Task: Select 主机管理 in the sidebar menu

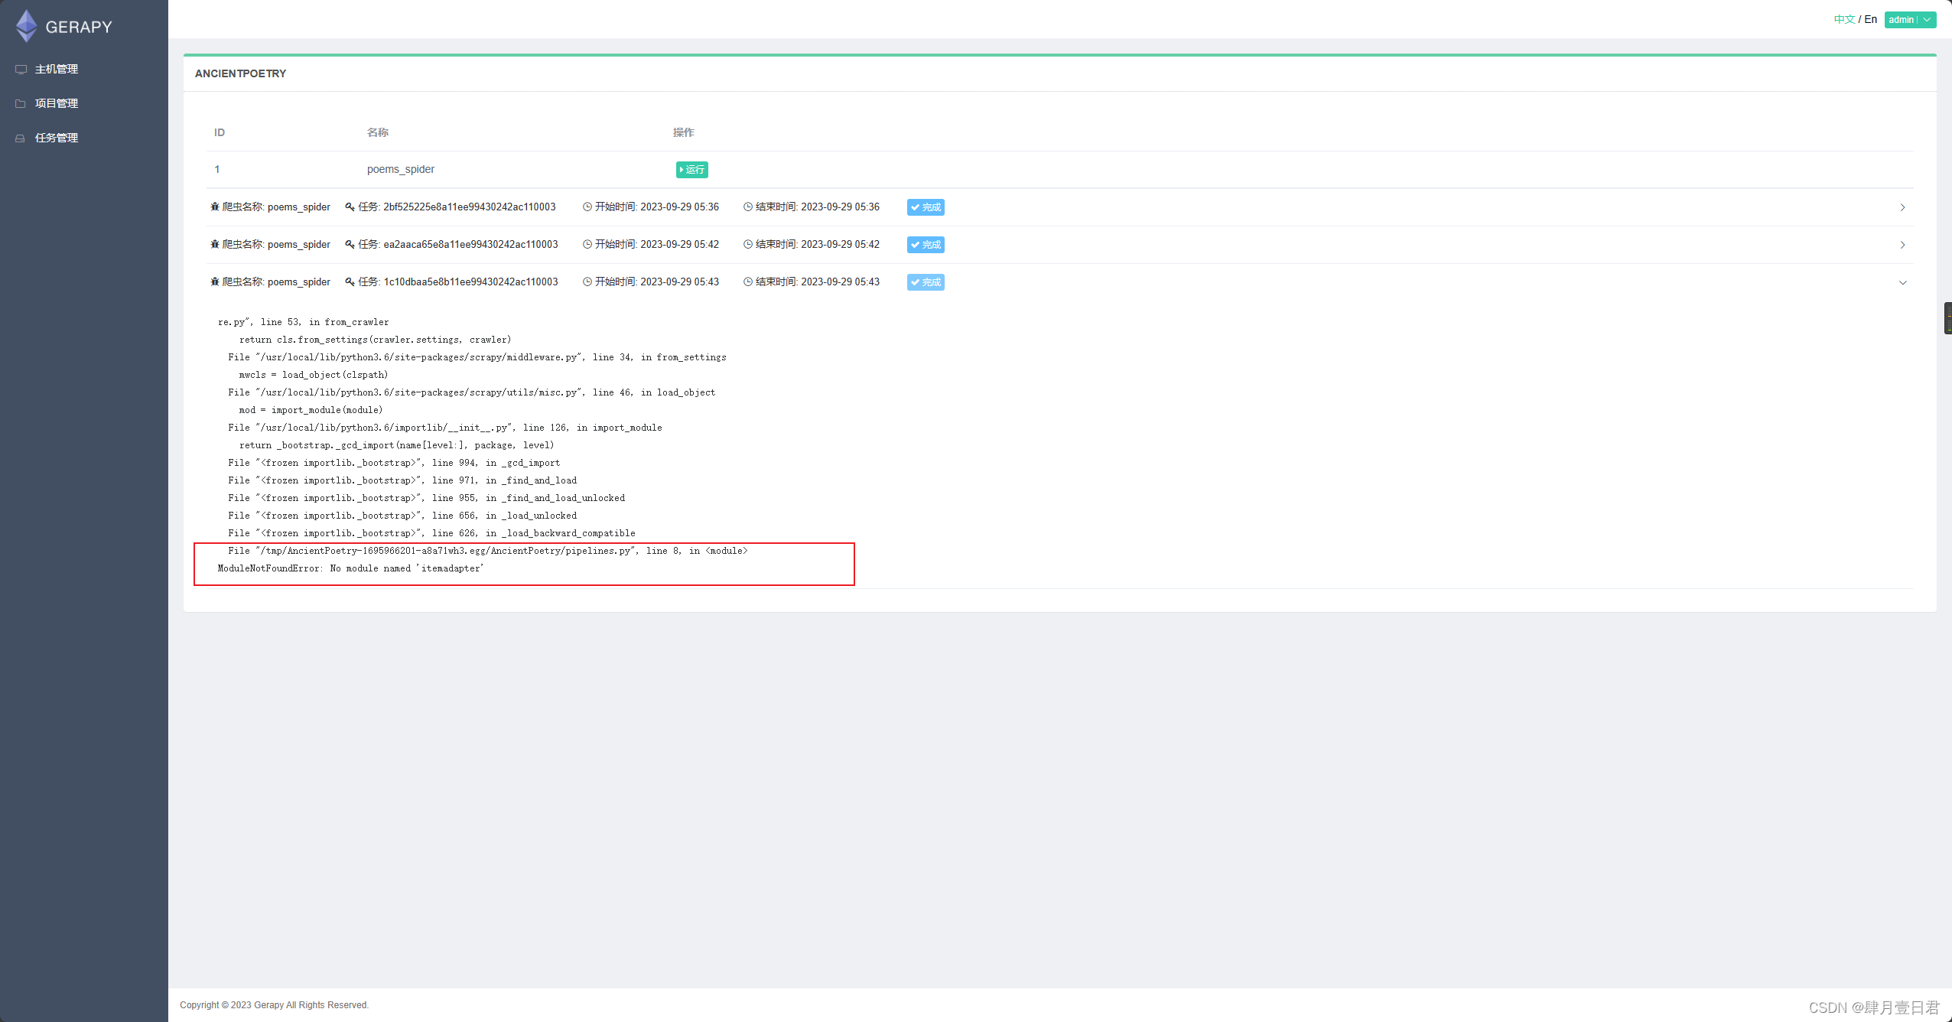Action: (56, 69)
